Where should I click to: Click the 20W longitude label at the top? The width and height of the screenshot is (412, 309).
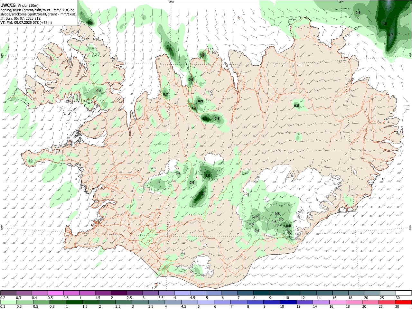pos(171,2)
